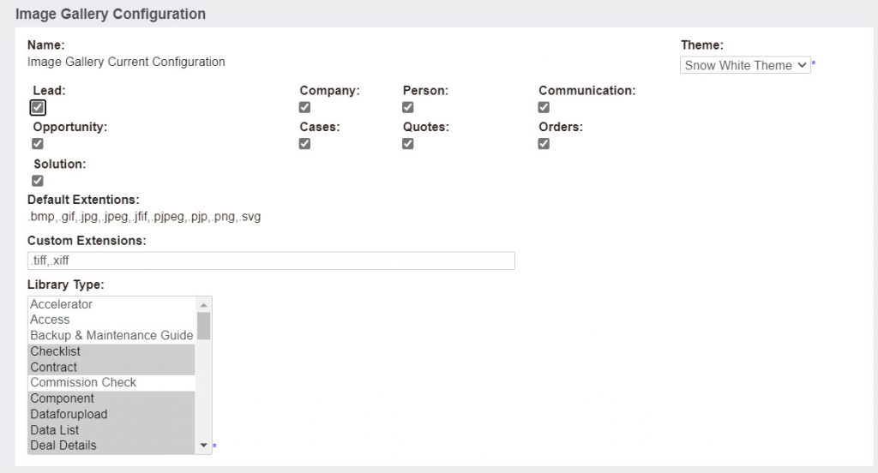Toggle the Orders checkbox
Screen dimensions: 878x473
[x=544, y=144]
